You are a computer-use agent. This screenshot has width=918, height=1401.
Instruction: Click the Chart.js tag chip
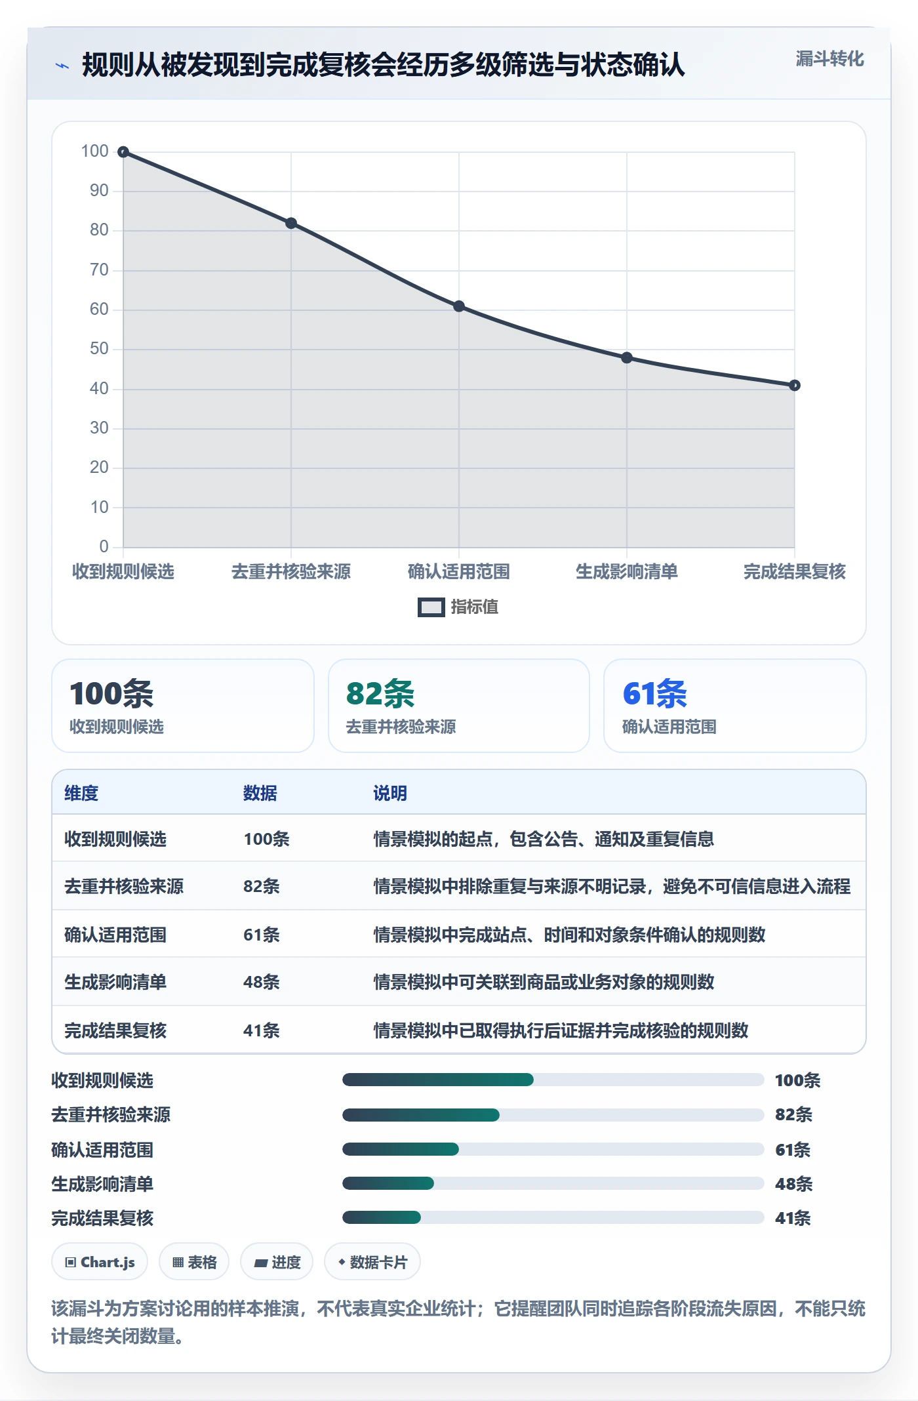tap(100, 1262)
